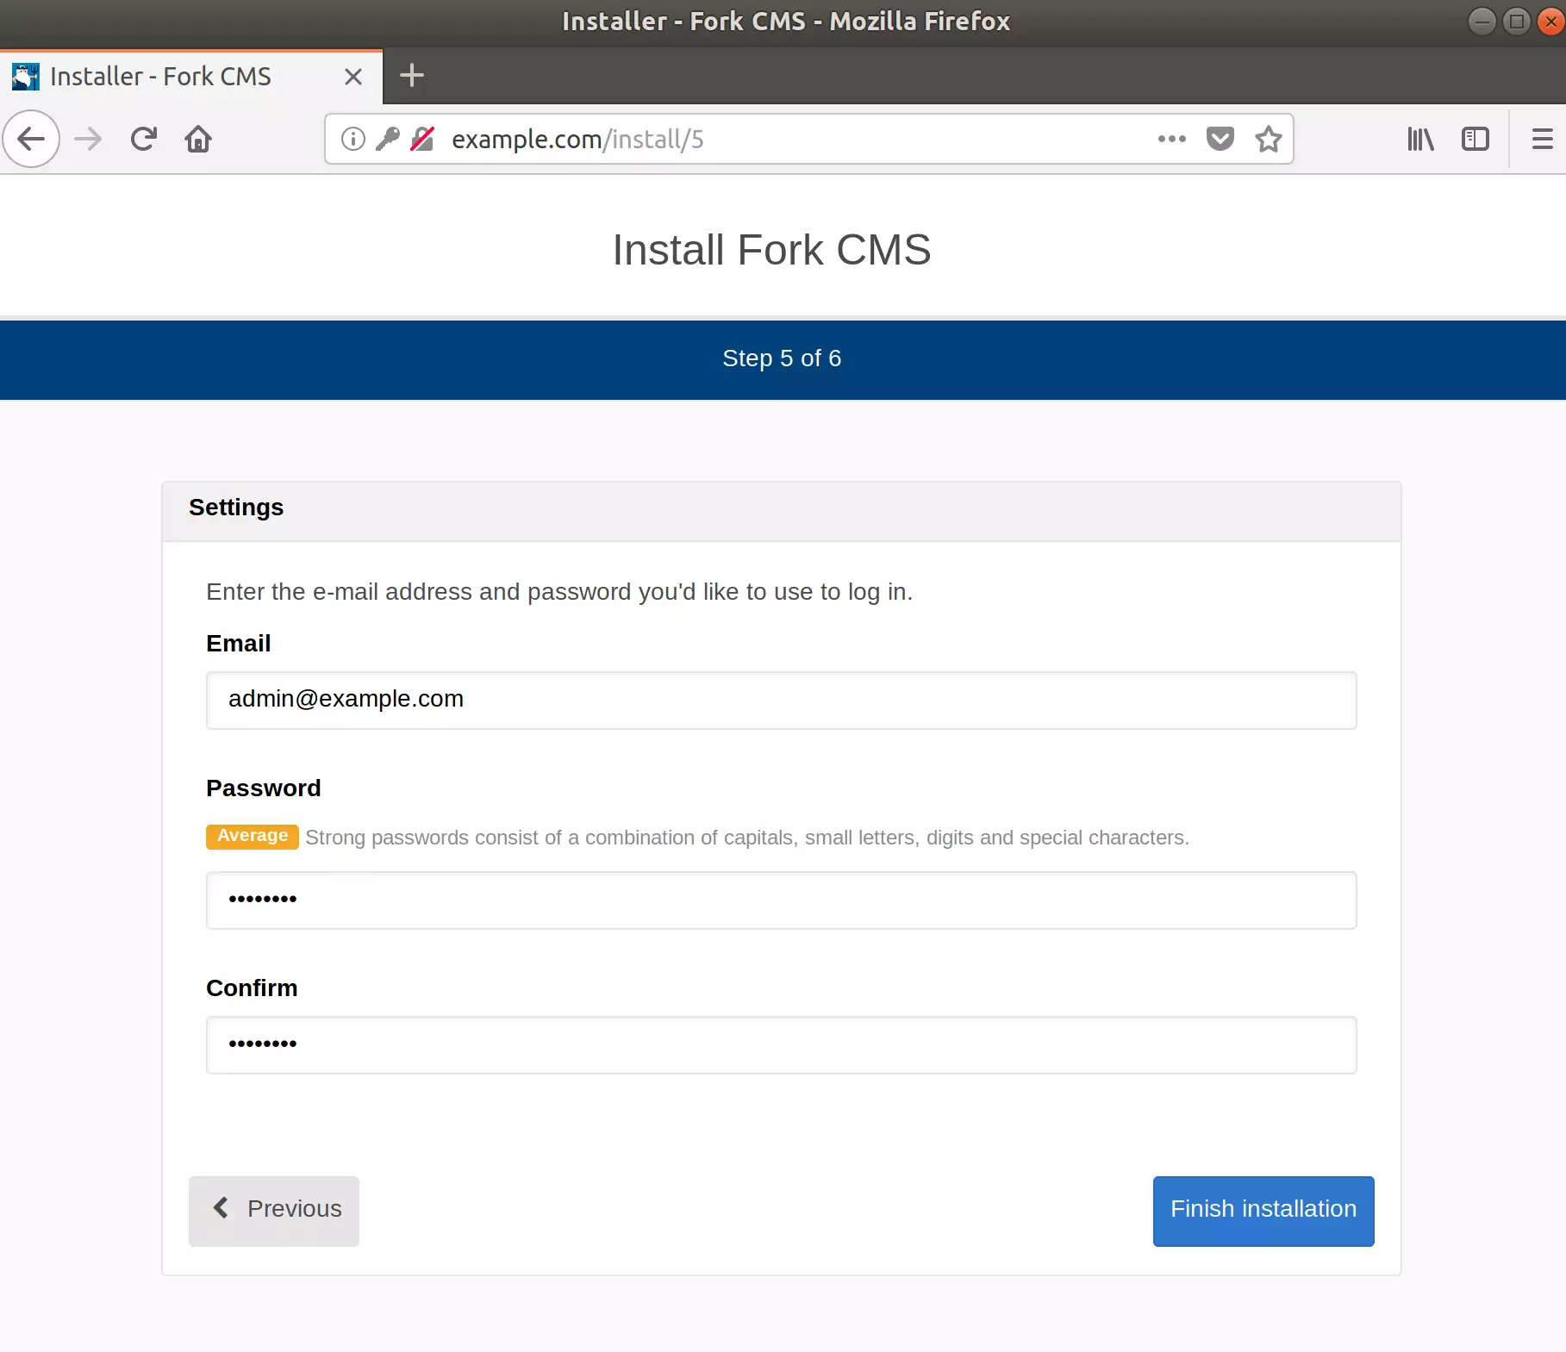
Task: Toggle the sidebar view icon
Action: [x=1476, y=139]
